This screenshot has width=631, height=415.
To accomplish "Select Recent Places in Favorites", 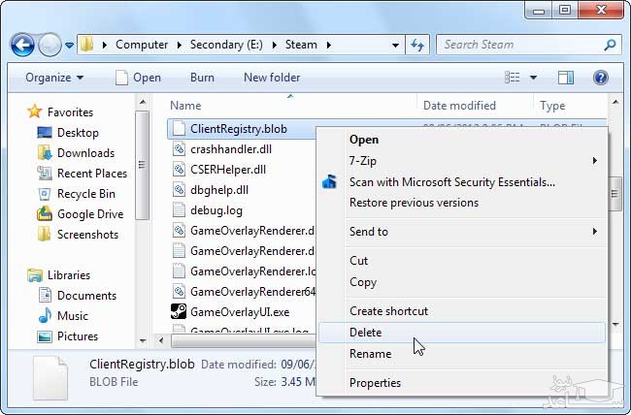I will point(83,174).
